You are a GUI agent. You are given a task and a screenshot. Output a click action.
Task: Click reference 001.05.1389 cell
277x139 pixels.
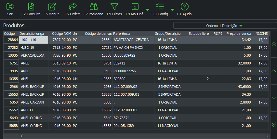[x=133, y=126]
